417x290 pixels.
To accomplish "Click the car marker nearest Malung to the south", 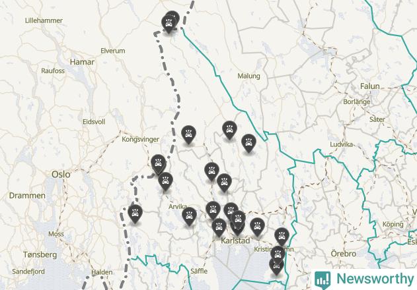I will pos(229,129).
